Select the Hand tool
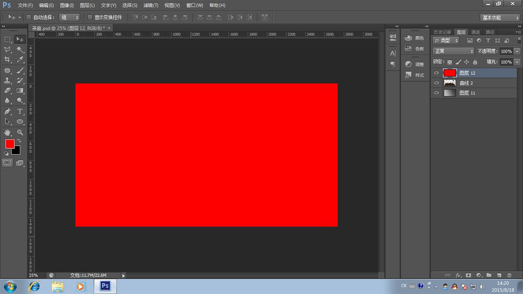523x294 pixels. (x=7, y=132)
